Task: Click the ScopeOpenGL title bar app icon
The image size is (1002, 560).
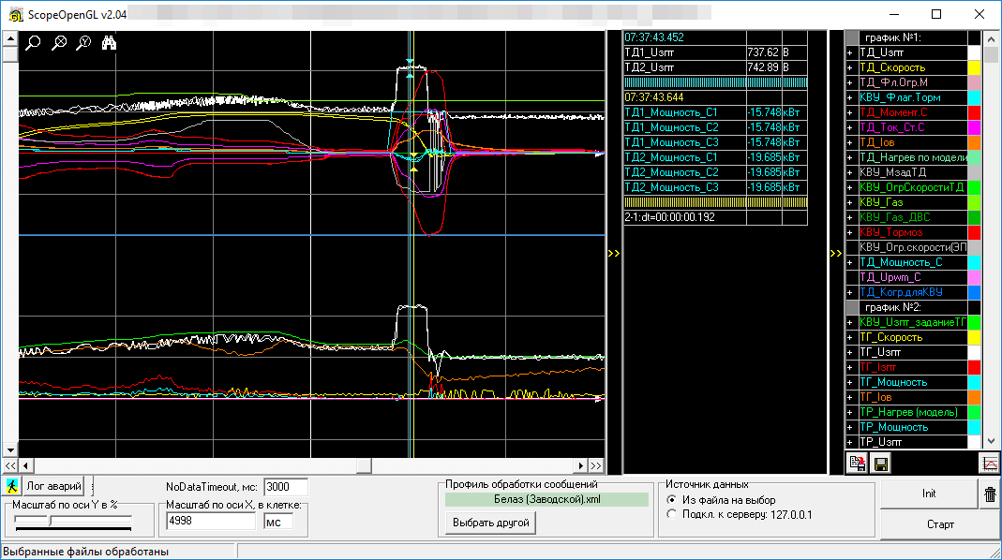Action: [x=15, y=14]
